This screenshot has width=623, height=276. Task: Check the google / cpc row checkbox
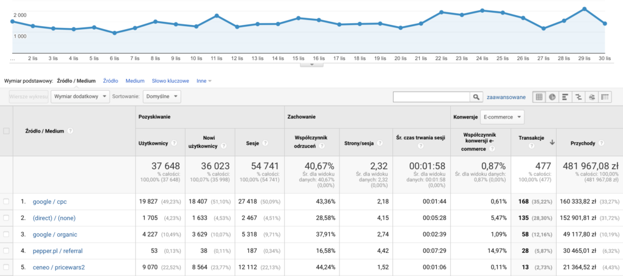[6, 202]
